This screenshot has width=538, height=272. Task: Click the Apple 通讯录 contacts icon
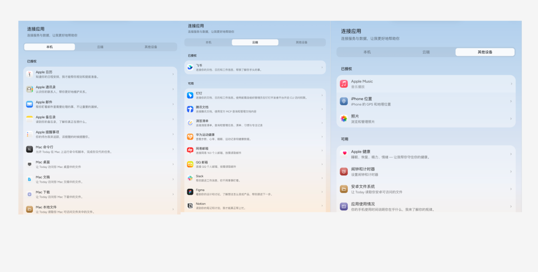[x=29, y=89]
